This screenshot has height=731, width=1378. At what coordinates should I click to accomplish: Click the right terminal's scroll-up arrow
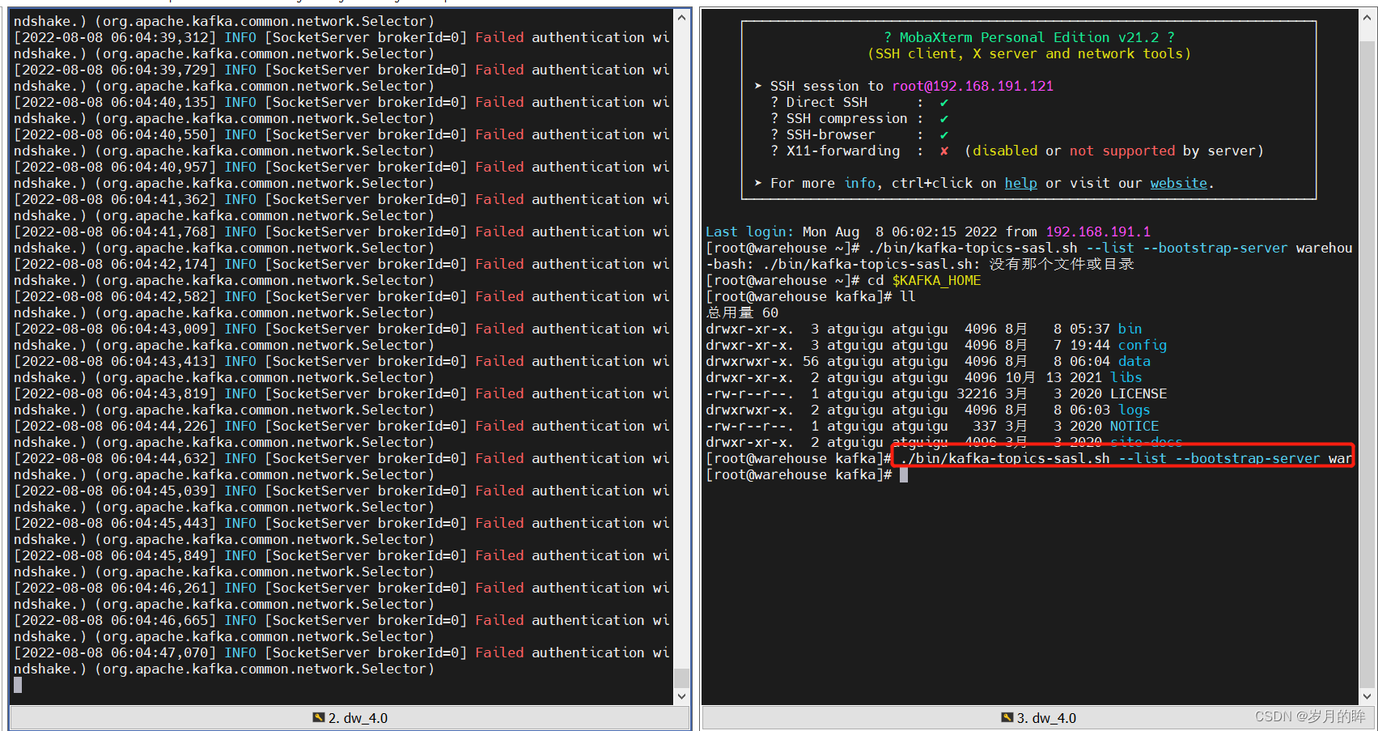(x=1367, y=17)
